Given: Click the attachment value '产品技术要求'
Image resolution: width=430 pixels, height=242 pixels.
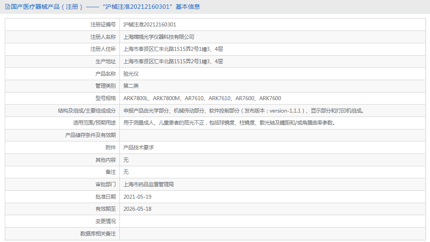Looking at the screenshot, I should pos(139,147).
